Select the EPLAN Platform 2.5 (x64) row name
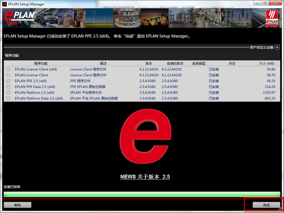This screenshot has height=213, width=284. point(35,92)
